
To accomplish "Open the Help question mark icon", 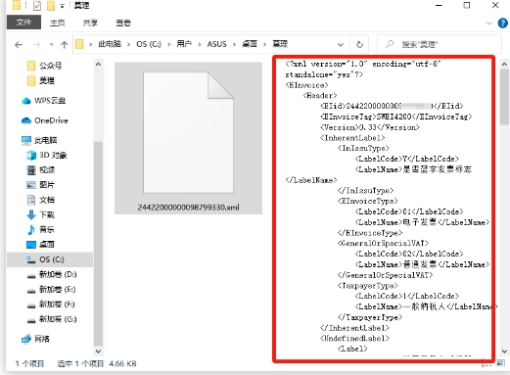I will (x=502, y=23).
